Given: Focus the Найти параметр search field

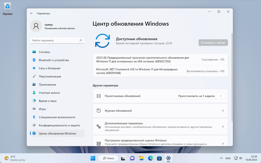Looking at the screenshot, I should 57,40.
